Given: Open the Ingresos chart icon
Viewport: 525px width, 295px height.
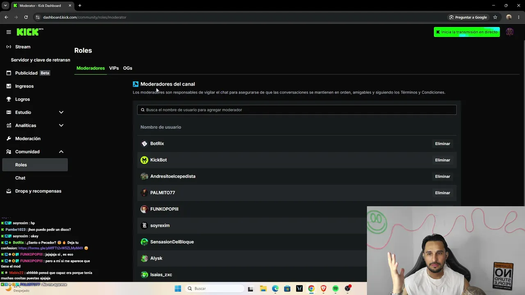Looking at the screenshot, I should click(9, 86).
